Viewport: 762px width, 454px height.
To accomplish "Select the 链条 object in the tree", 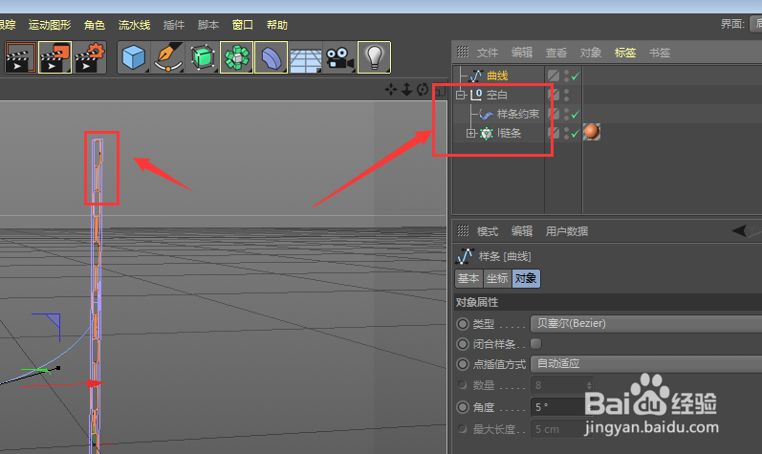I will [x=510, y=133].
